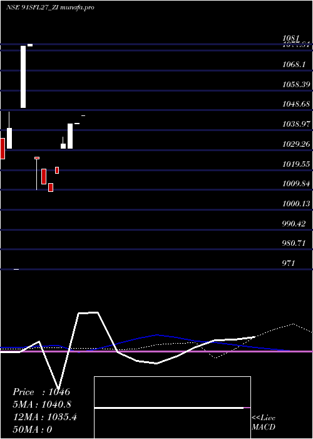Click the 1009.84 price level label
The width and height of the screenshot is (313, 439).
(x=296, y=184)
